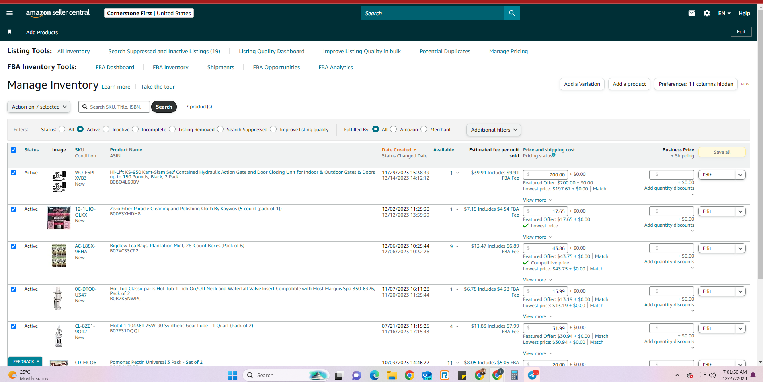Focus the header Search field
763x382 pixels.
(x=432, y=13)
